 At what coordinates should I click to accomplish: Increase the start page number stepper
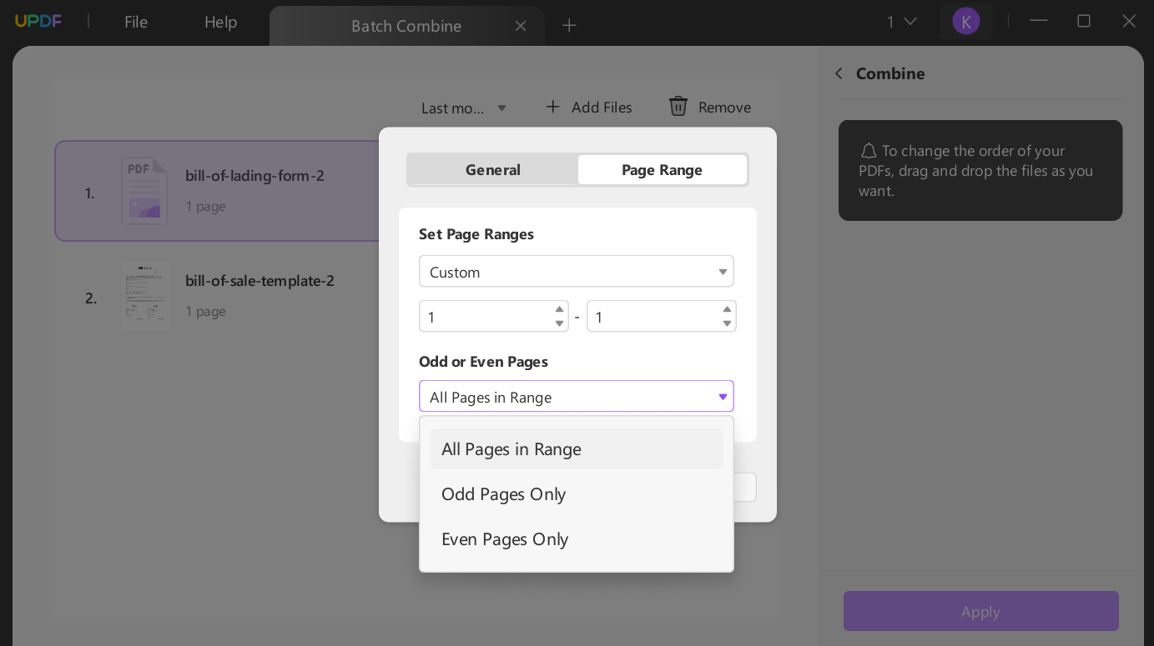click(x=559, y=309)
